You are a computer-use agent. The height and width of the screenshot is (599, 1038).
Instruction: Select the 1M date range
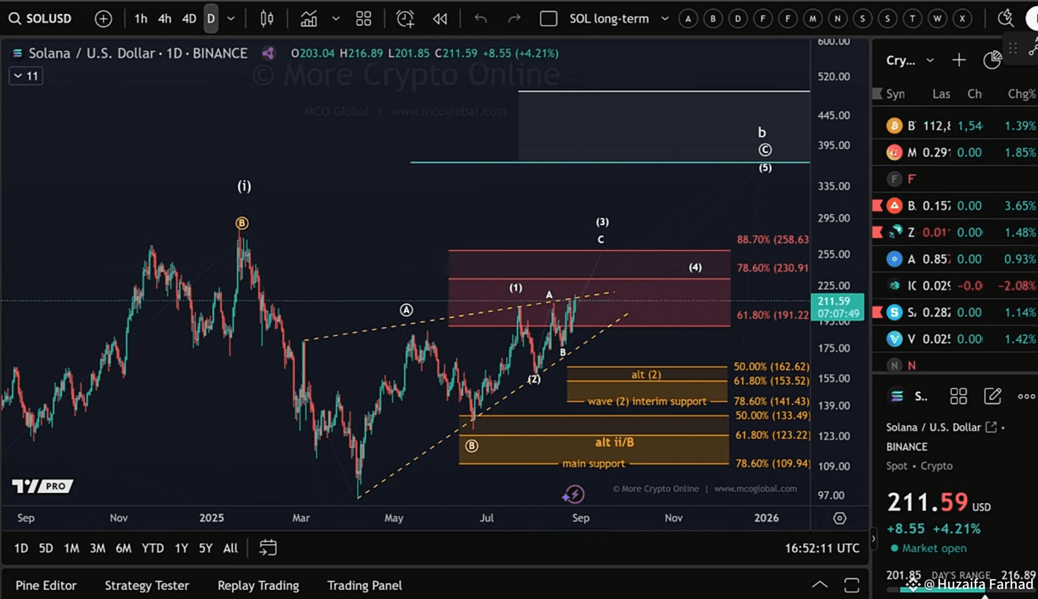pyautogui.click(x=71, y=548)
